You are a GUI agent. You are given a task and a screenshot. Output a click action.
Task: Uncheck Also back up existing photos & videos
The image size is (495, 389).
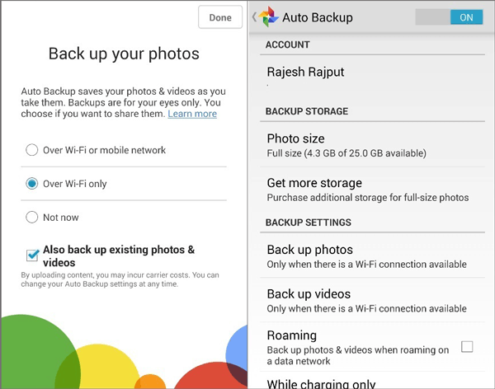point(32,255)
